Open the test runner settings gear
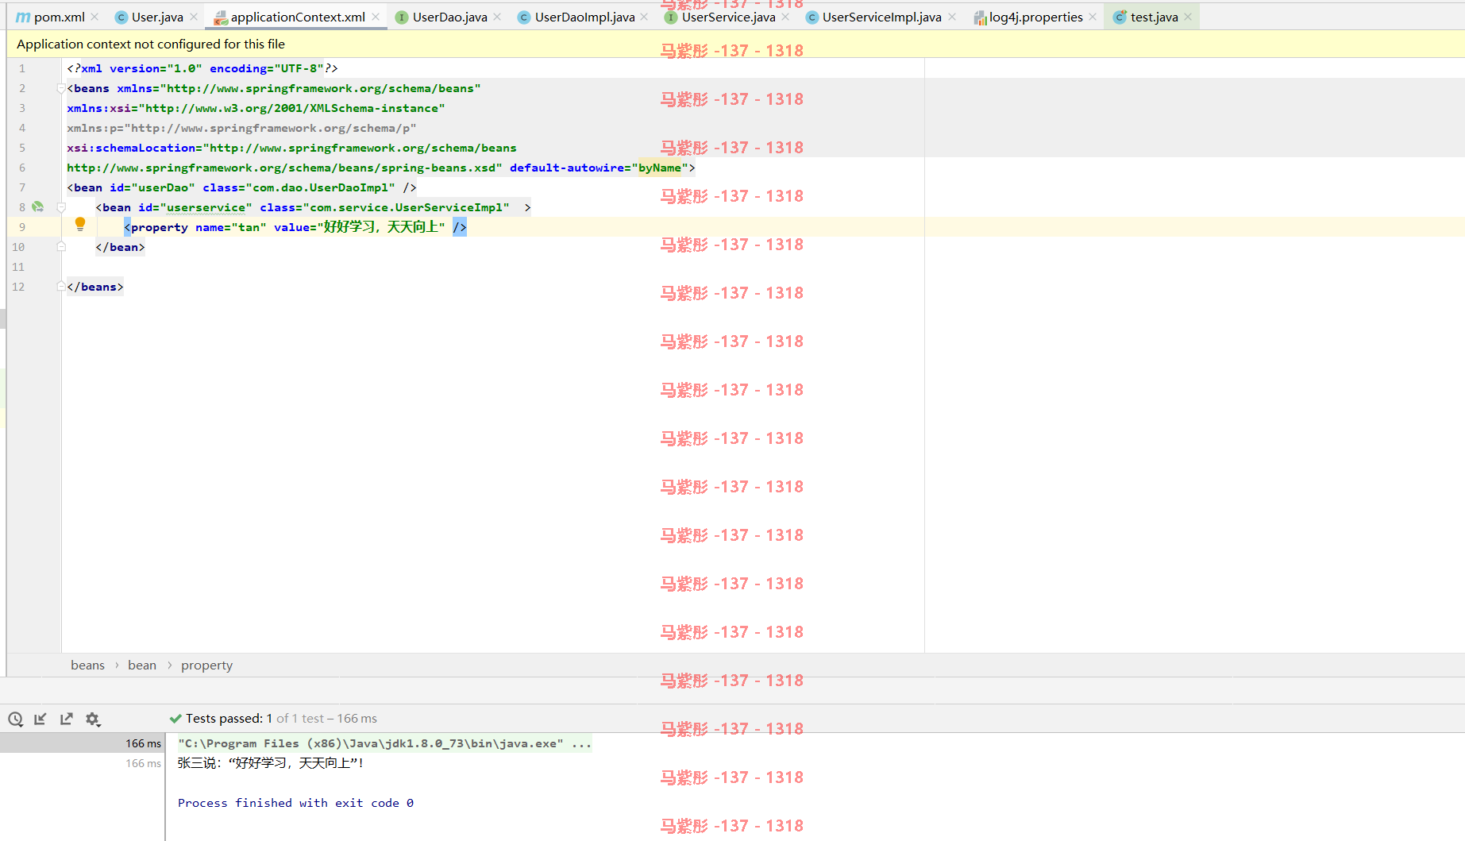 pos(93,719)
